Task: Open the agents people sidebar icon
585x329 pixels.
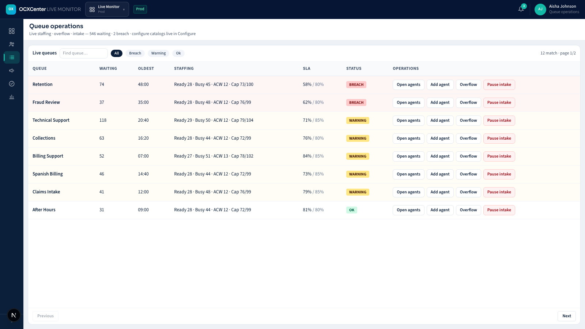Action: coord(12,44)
